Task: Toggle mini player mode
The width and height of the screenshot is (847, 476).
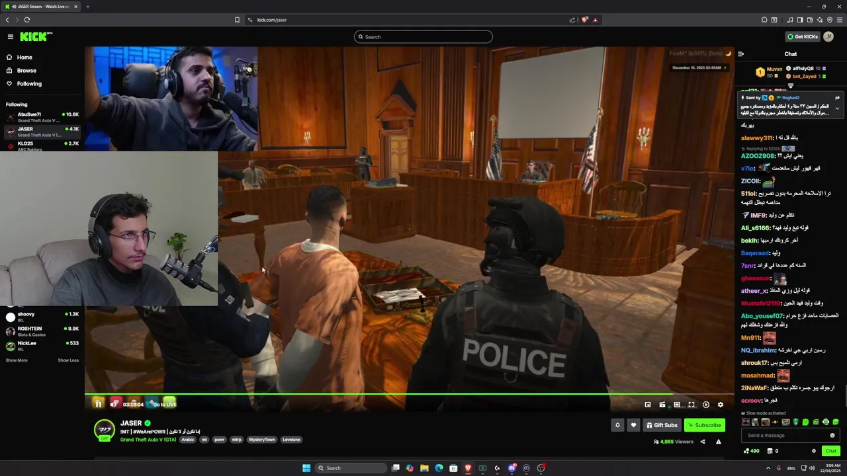Action: click(x=648, y=405)
